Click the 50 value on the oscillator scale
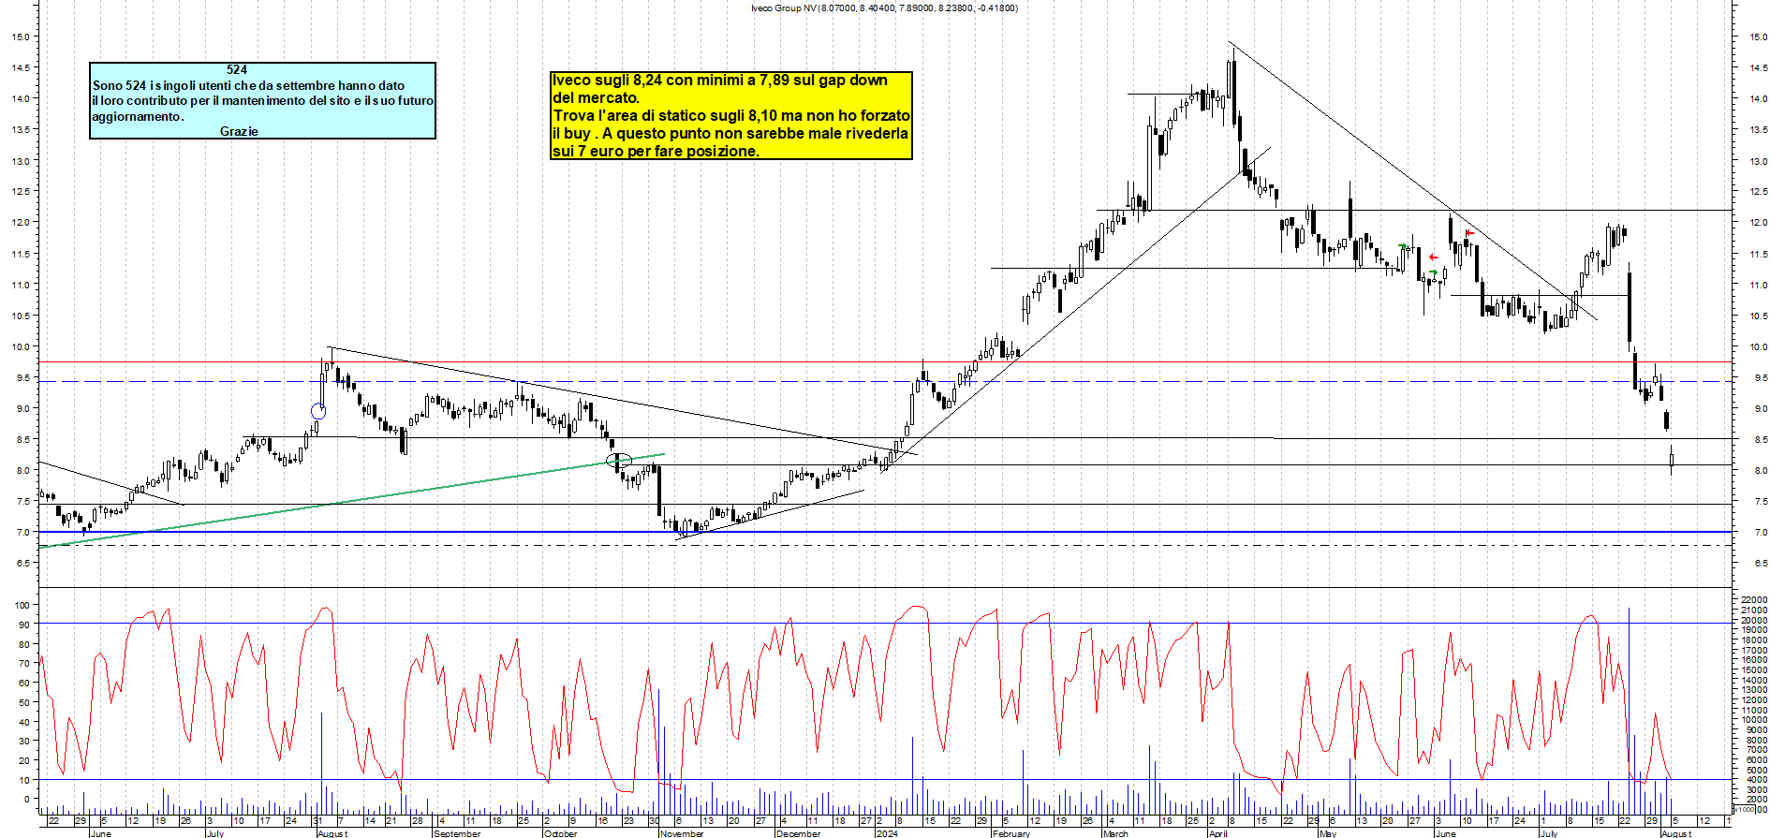Screen dimensions: 1770x838 click(24, 702)
